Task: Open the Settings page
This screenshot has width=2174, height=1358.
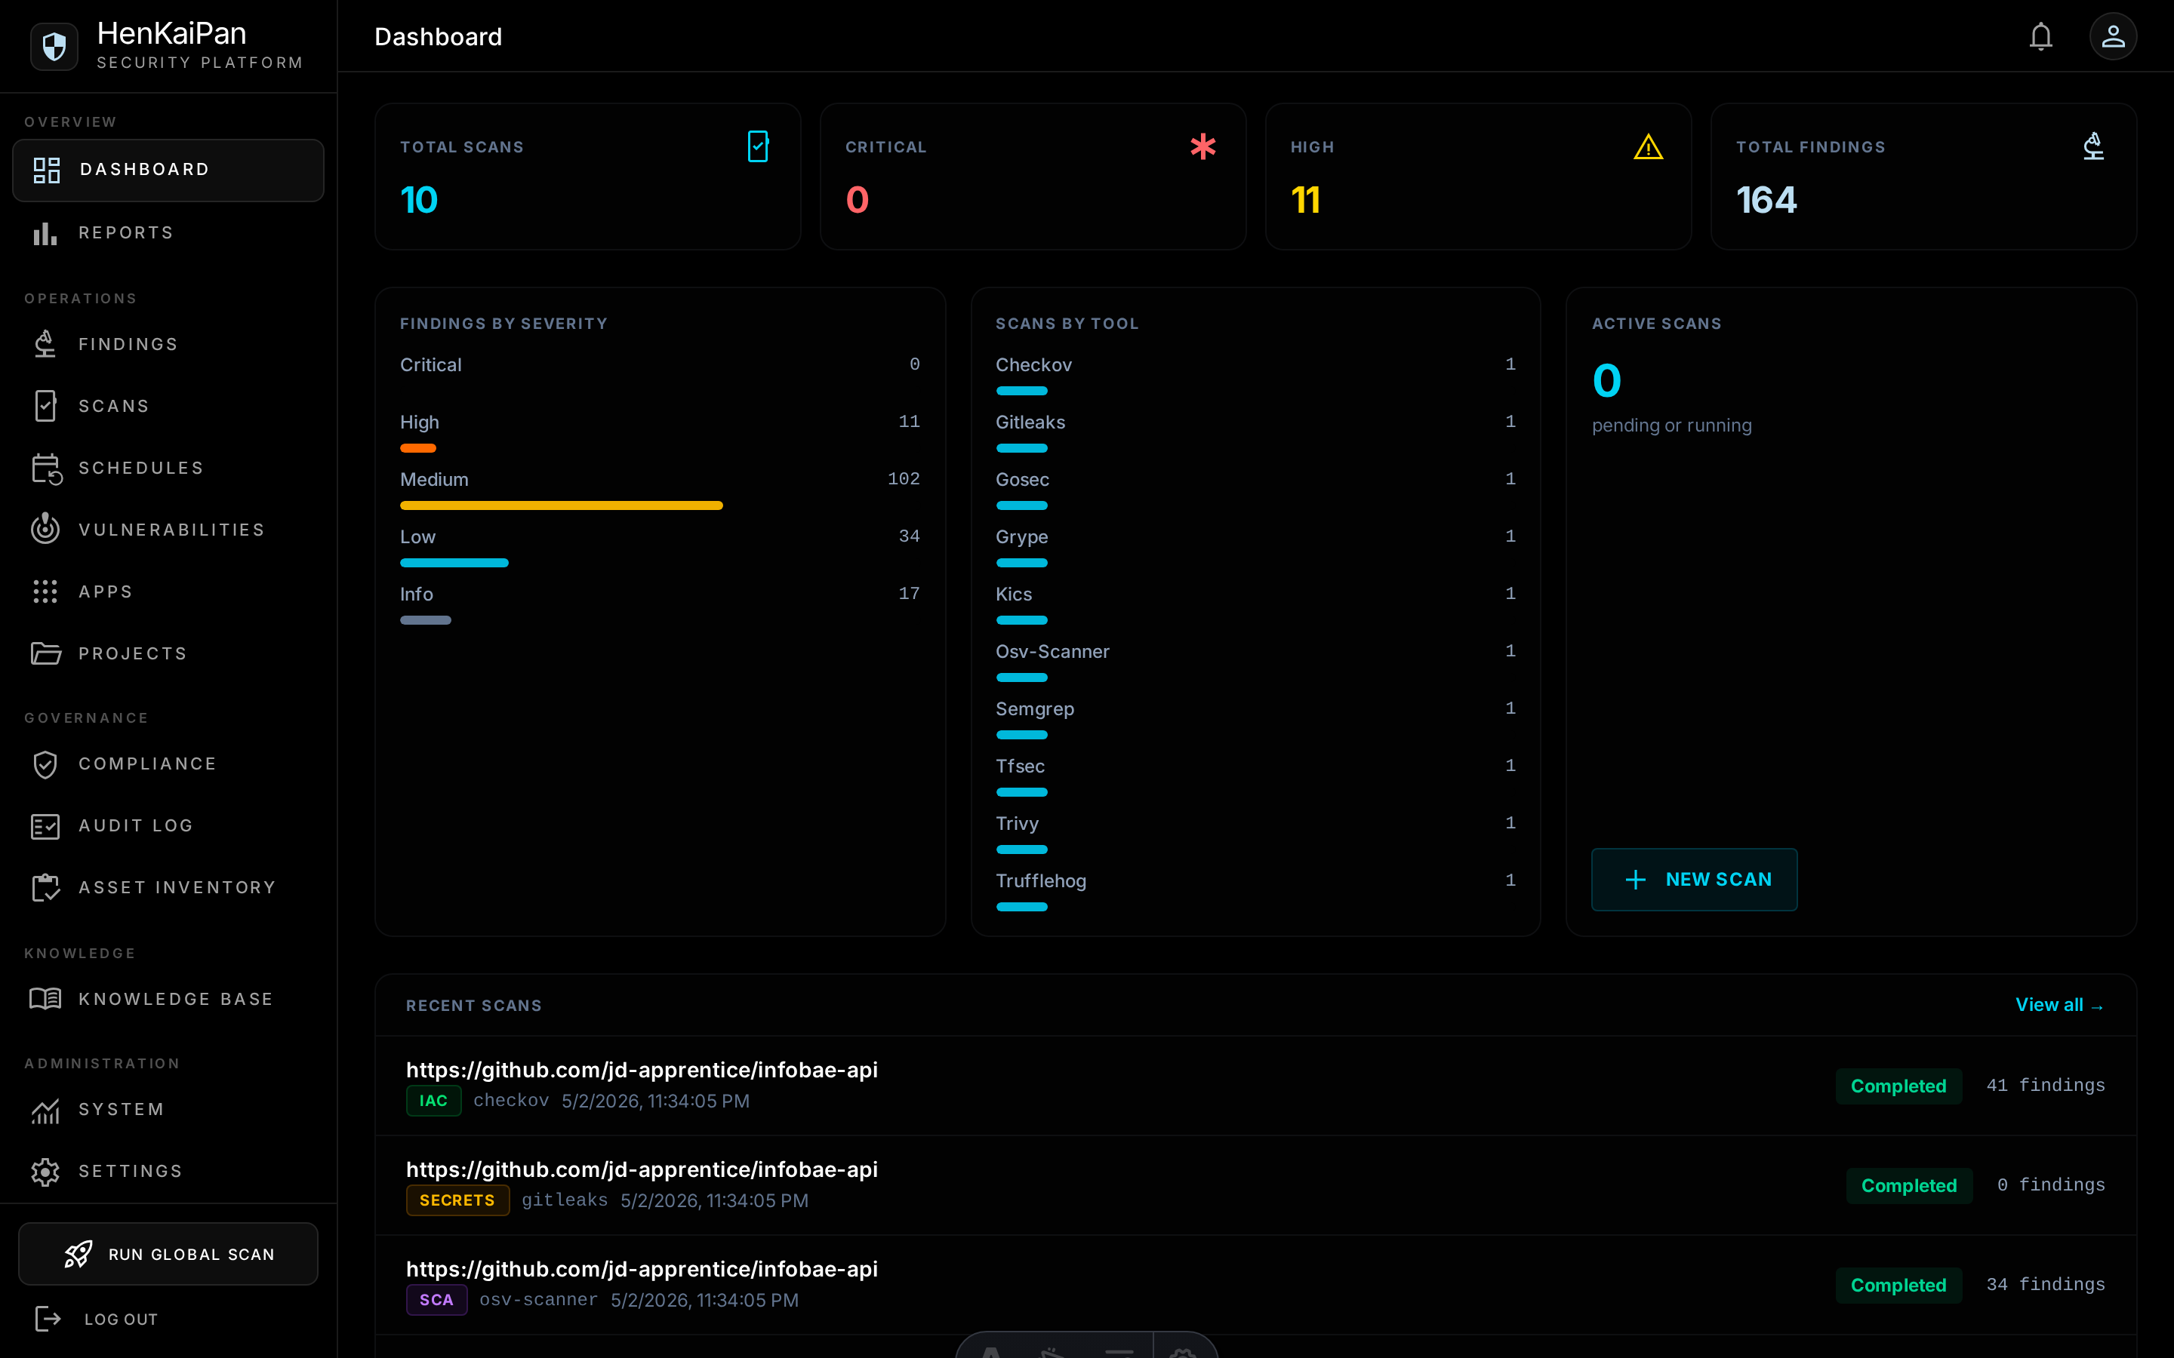Action: [x=168, y=1171]
